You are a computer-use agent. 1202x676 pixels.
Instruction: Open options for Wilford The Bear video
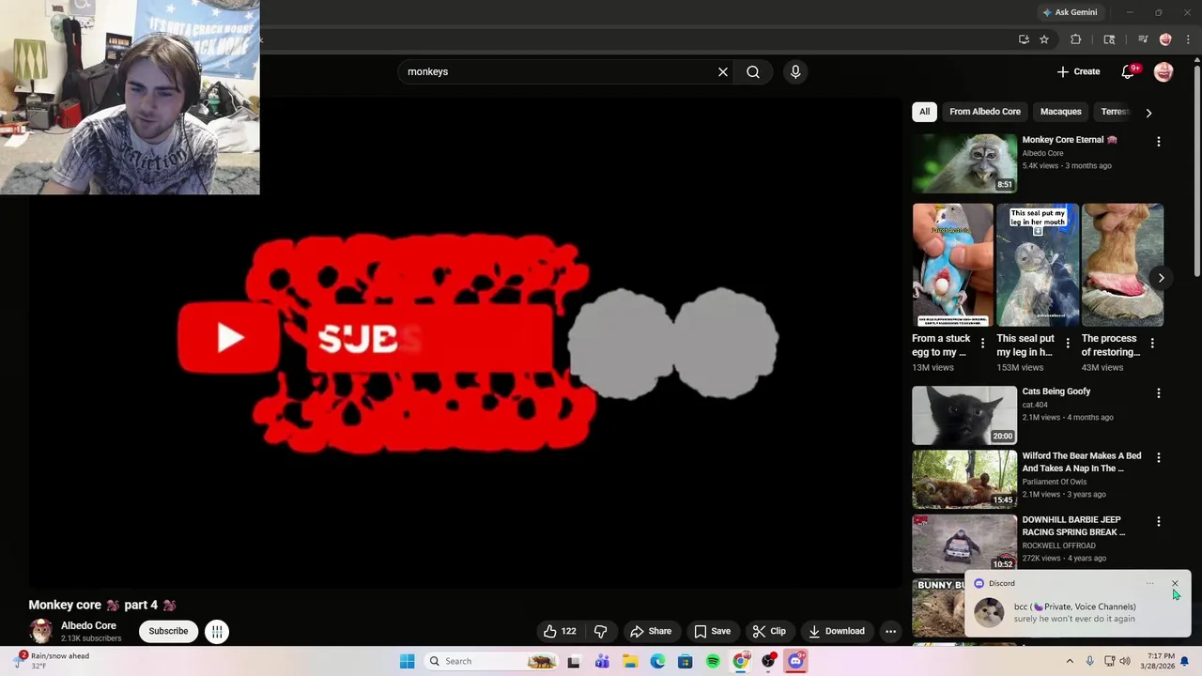(x=1158, y=457)
